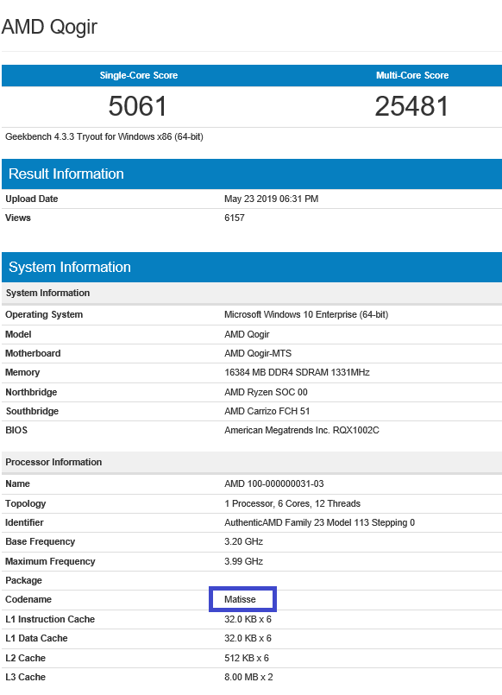Screen dimensions: 502x695
Task: Click the AMD Qogir model value
Action: click(x=247, y=335)
